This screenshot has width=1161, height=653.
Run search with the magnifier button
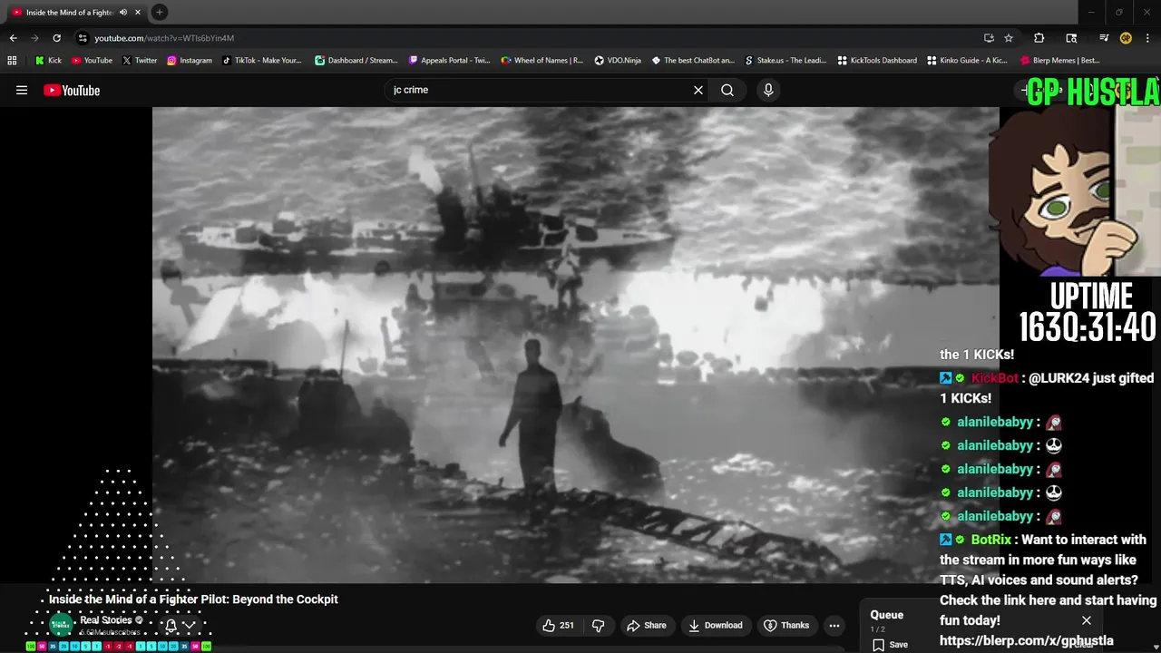(x=727, y=90)
